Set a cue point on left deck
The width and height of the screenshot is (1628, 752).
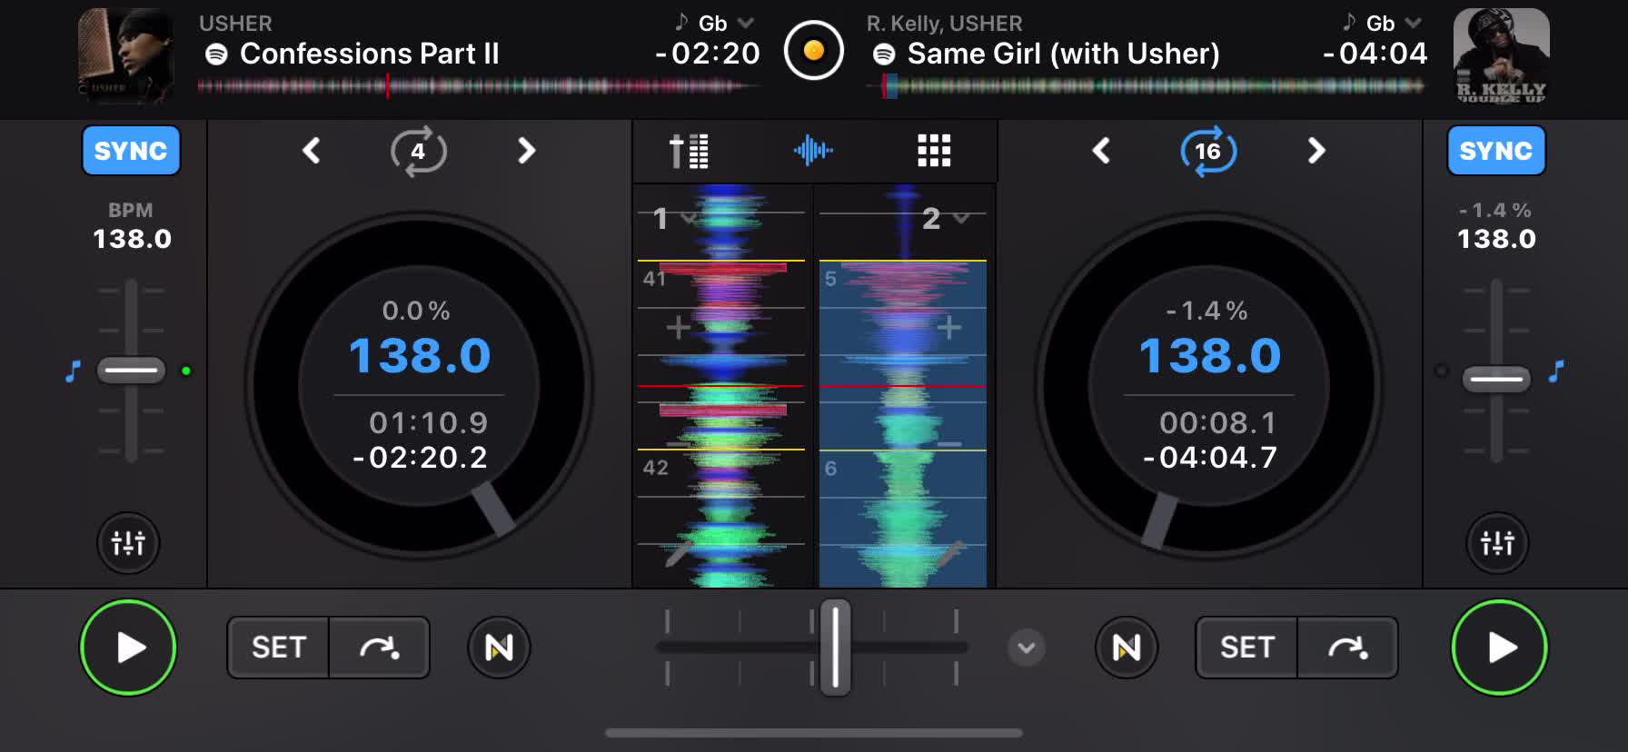point(278,648)
